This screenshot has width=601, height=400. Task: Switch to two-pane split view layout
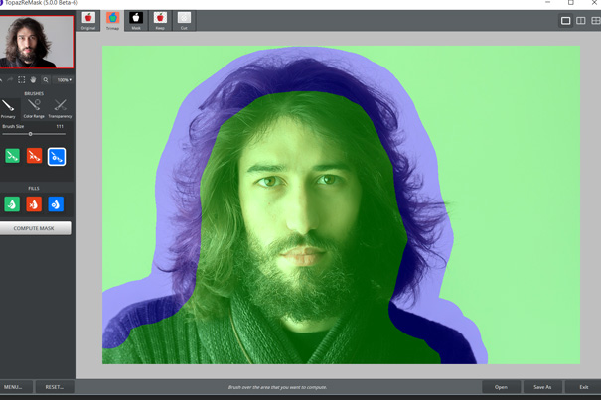coord(581,21)
